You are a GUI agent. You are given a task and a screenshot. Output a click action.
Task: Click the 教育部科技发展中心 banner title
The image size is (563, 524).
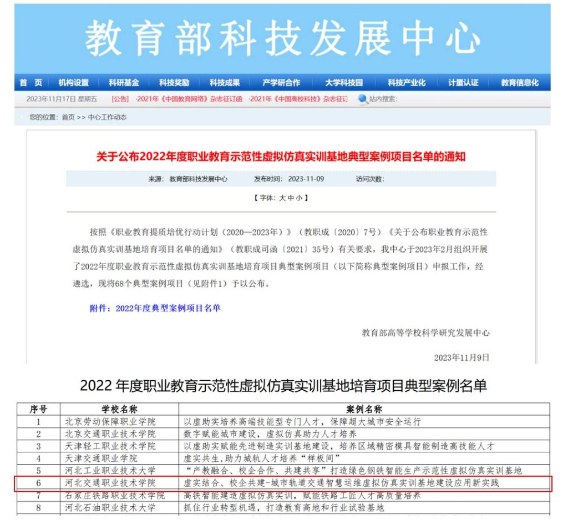point(282,38)
